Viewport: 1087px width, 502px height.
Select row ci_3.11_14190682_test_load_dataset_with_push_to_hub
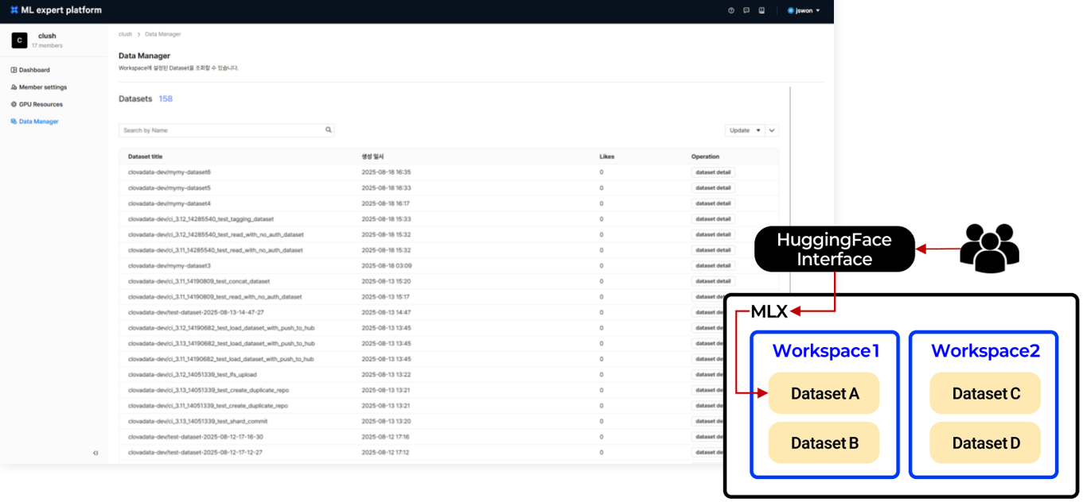(449, 359)
